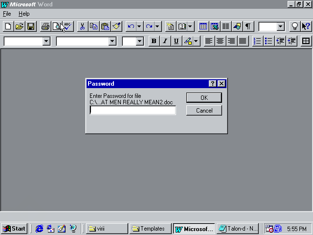
Task: Print the document using the printer icon
Action: coord(45,26)
